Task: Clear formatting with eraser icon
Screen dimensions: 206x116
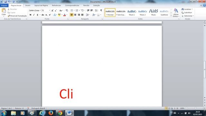Action: [67, 11]
